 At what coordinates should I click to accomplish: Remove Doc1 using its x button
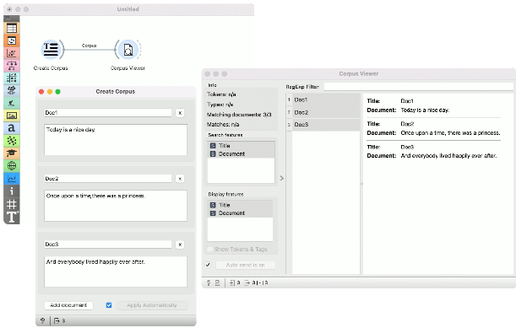click(180, 113)
